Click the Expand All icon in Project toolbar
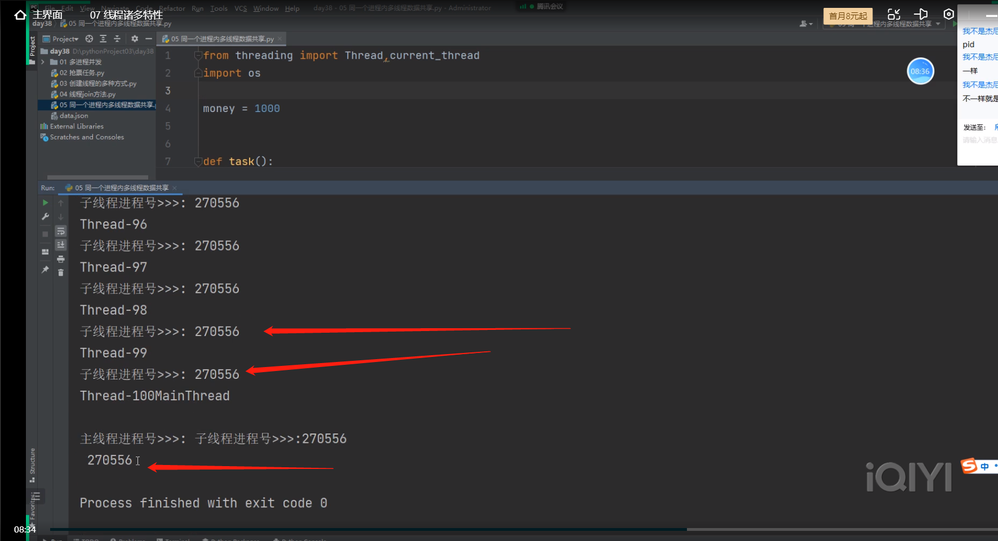Screen dimensions: 998x541 (103, 39)
